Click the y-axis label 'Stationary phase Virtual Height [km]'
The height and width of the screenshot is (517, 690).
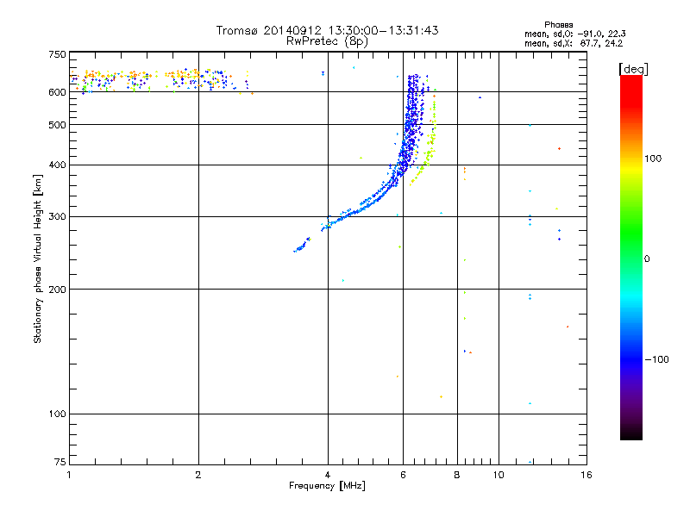(x=37, y=258)
